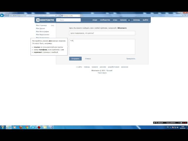The height and width of the screenshot is (141, 188).
Task: Open the Windows Start menu
Action: (3, 127)
